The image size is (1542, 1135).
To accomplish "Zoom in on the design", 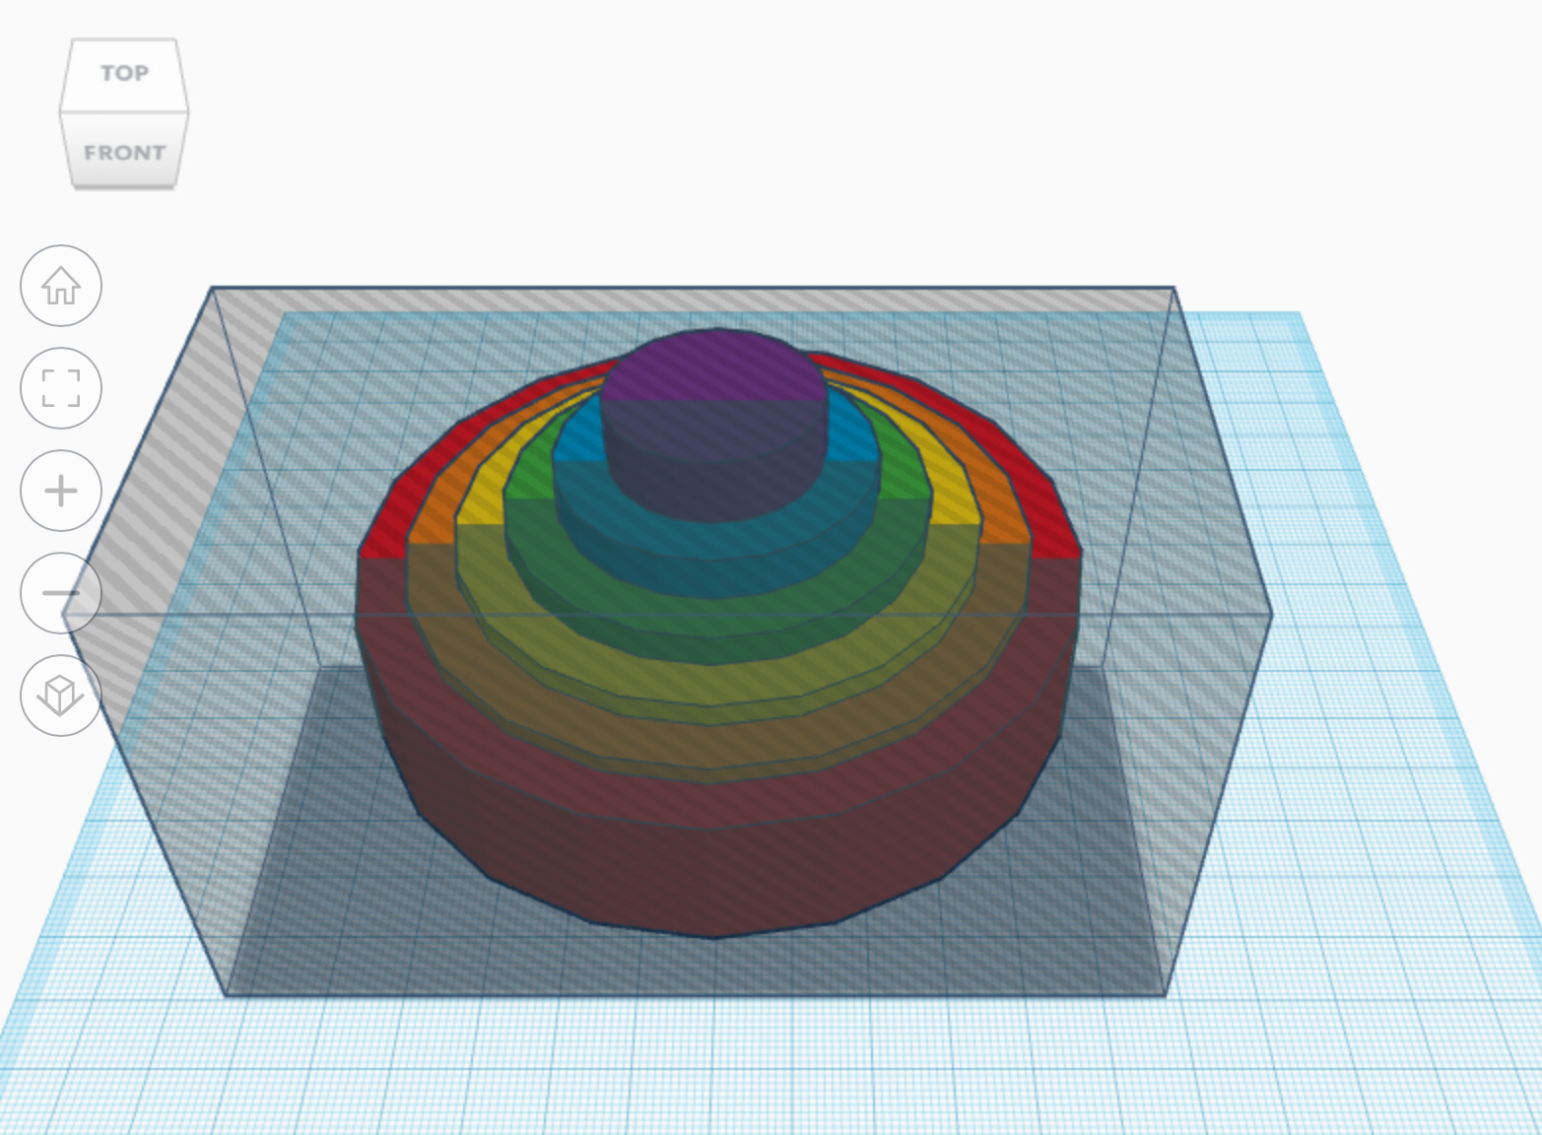I will coord(59,490).
